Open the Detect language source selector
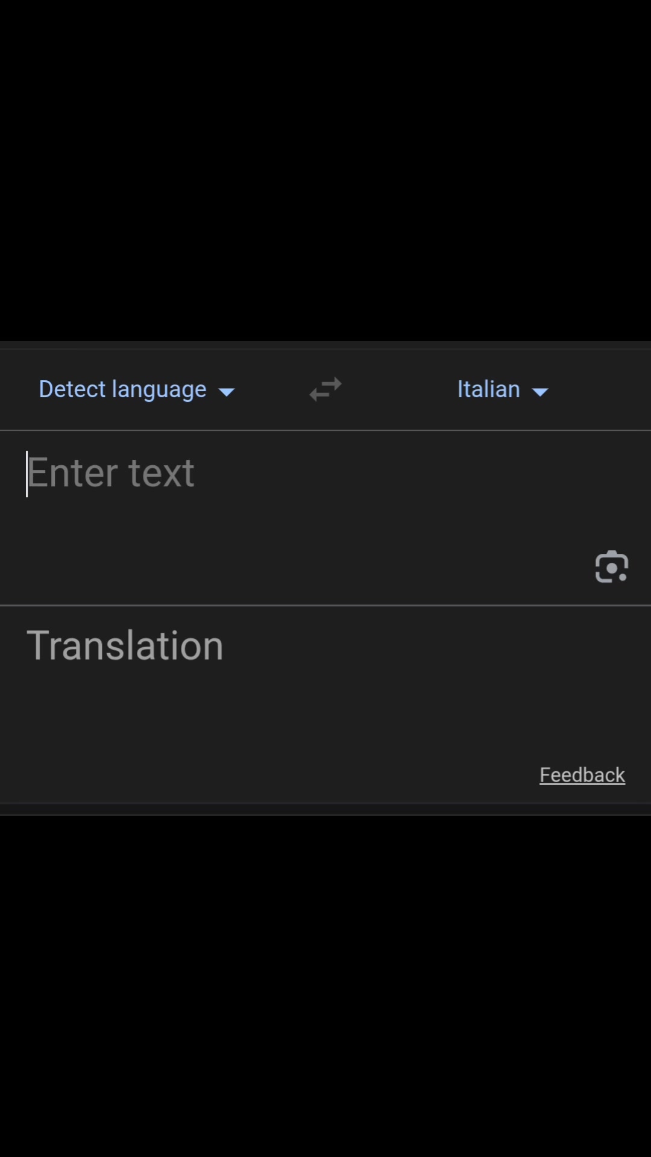The image size is (651, 1157). pyautogui.click(x=137, y=389)
